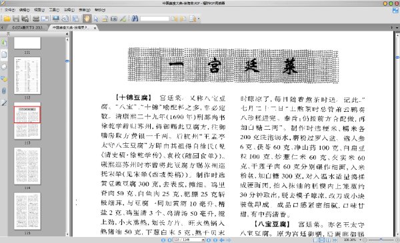
Task: Click the zoom out minus button
Action: tap(365, 240)
